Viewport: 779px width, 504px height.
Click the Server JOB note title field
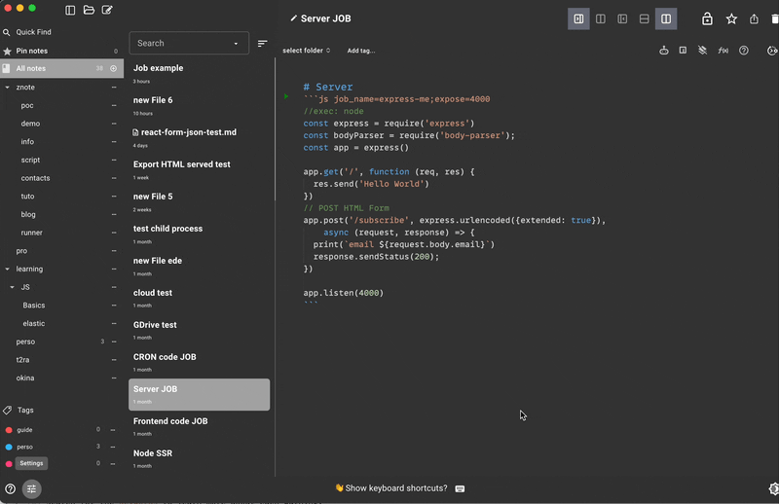tap(326, 18)
